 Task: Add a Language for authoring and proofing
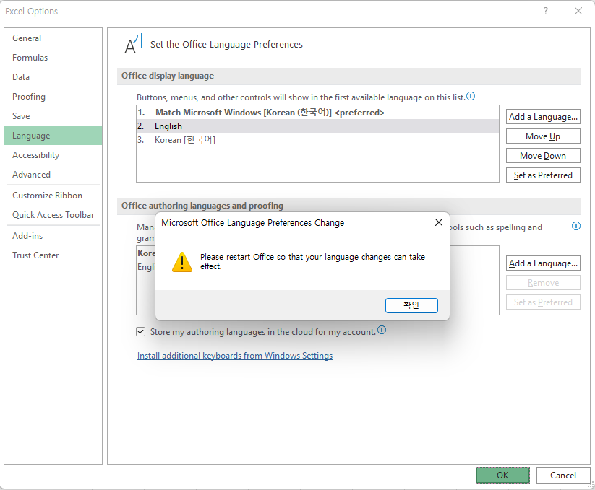tap(543, 263)
